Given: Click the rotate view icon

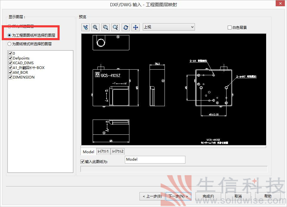Looking at the screenshot, I should tap(125, 27).
